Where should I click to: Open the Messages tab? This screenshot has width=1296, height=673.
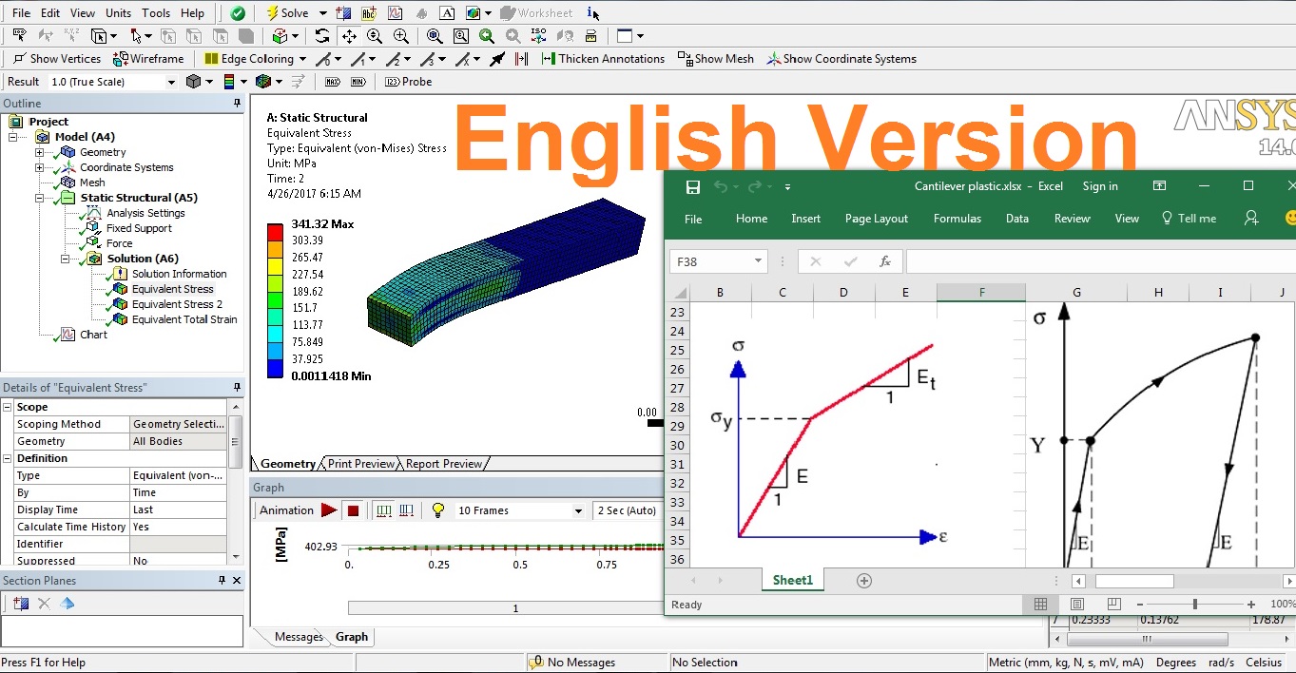pos(299,637)
